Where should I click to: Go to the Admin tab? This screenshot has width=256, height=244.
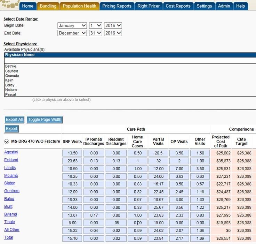224,6
